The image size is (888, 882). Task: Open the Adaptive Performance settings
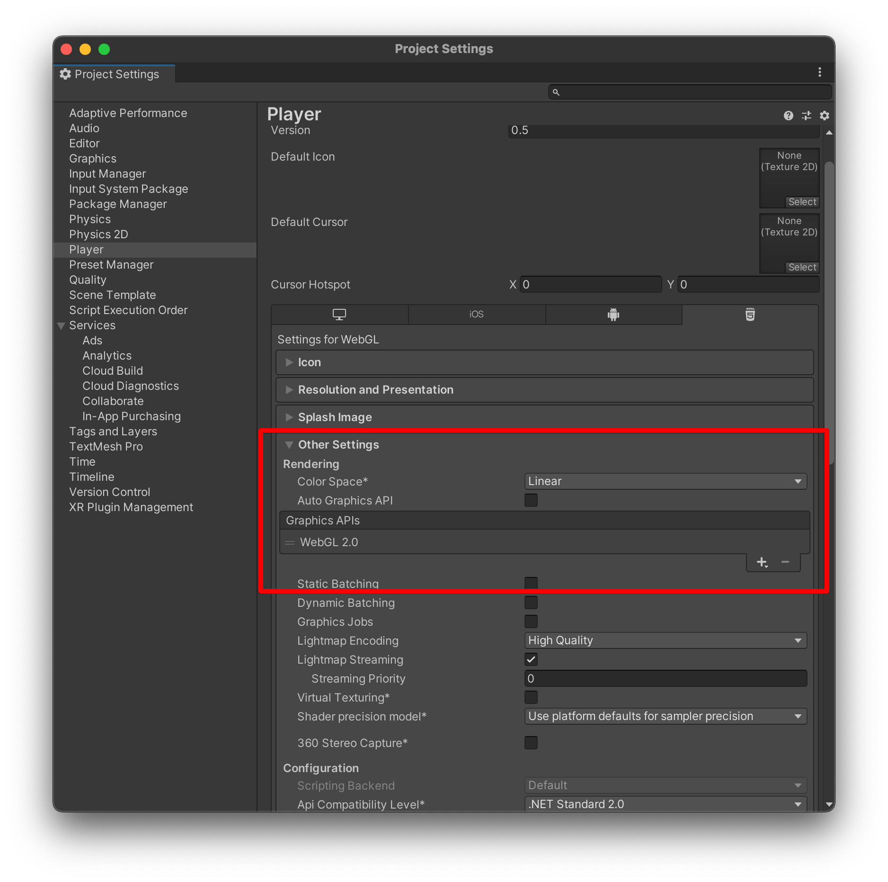128,113
